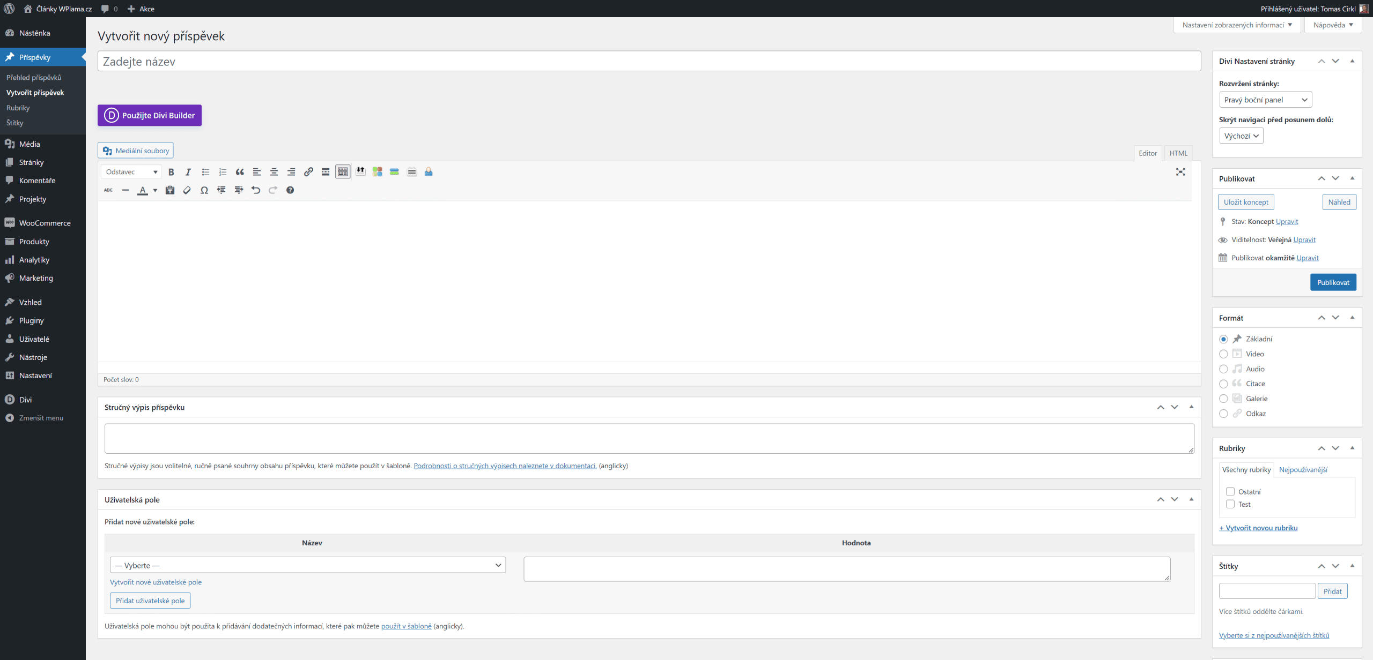Select the Citace post format
This screenshot has width=1373, height=660.
point(1223,384)
